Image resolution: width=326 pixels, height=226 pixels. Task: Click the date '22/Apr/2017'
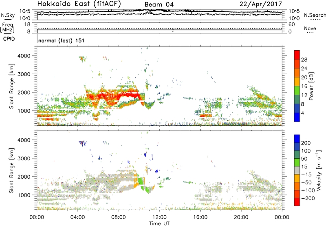point(261,4)
